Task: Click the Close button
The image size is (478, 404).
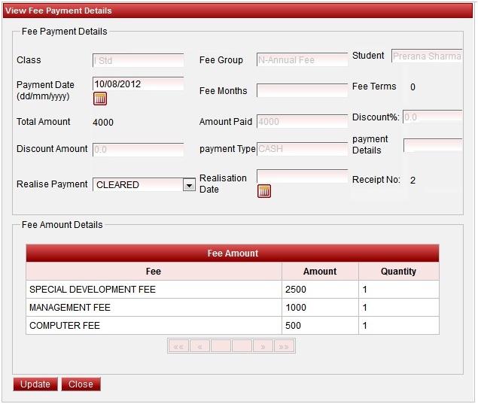Action: pyautogui.click(x=81, y=384)
